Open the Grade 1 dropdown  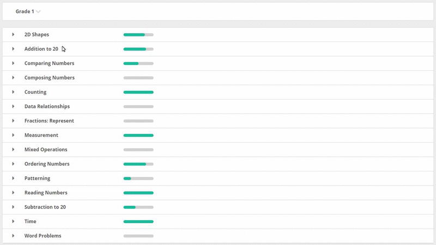28,11
